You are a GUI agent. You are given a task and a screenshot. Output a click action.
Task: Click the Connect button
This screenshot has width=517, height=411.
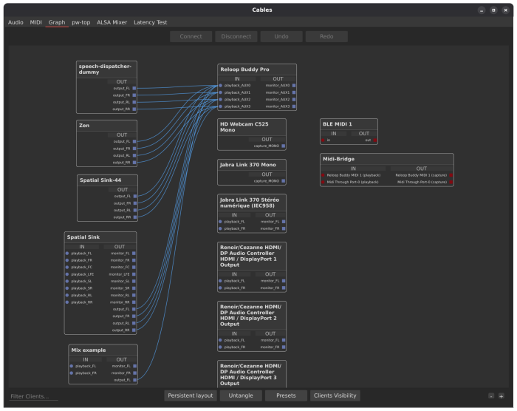(x=191, y=37)
